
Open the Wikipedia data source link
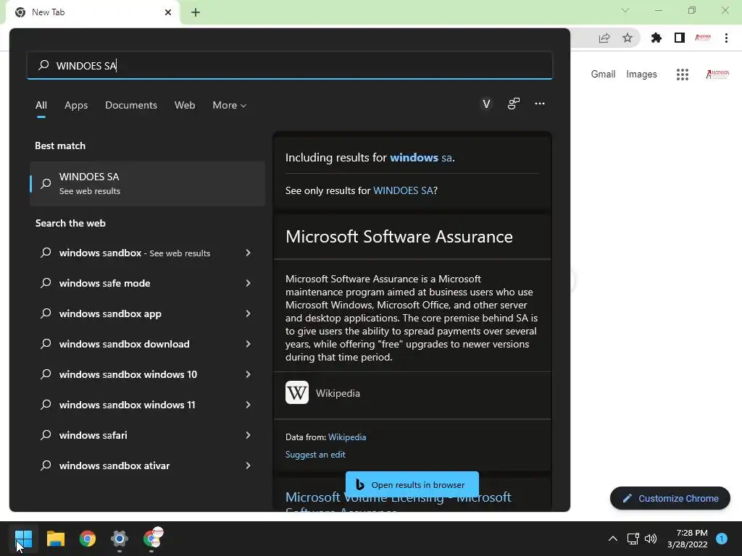point(347,437)
